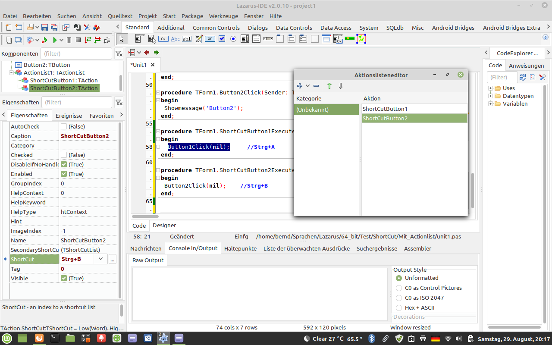Click the Pause execution icon
Viewport: 552px width, 345px height.
tap(69, 40)
